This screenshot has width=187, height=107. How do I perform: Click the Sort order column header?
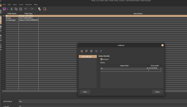pos(155,66)
